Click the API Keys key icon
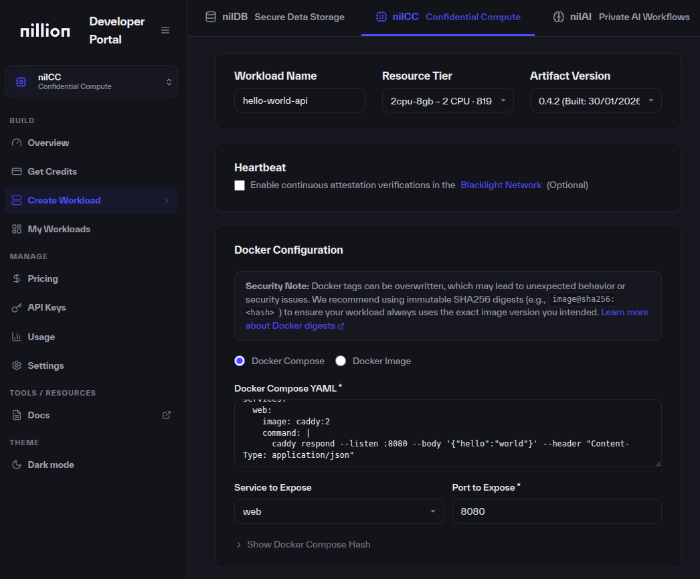Screen dimensions: 700x579 pos(17,308)
